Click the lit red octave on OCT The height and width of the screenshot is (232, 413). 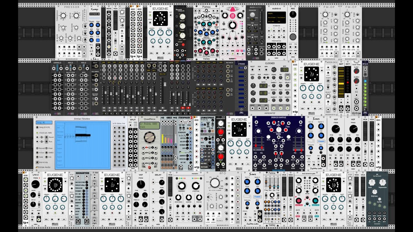[x=348, y=83]
